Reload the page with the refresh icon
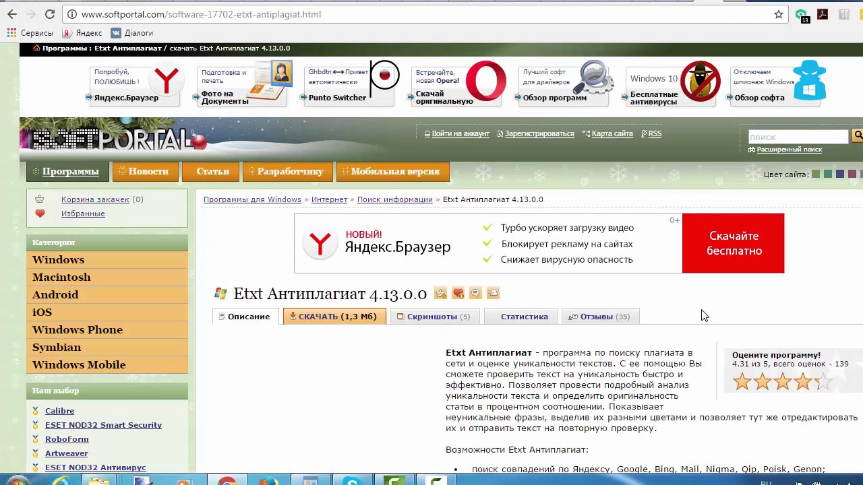 click(50, 14)
